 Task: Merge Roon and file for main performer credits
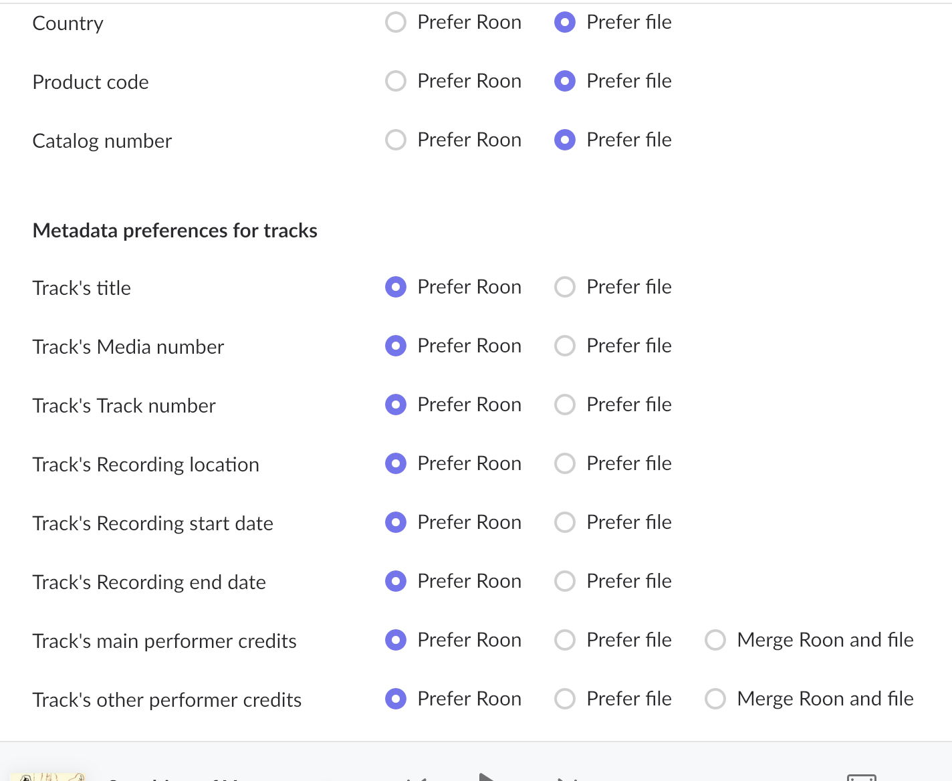[715, 640]
